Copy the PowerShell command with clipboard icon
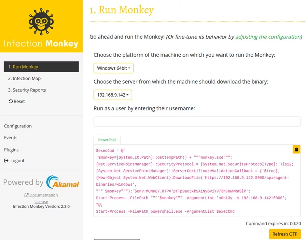 (x=296, y=149)
